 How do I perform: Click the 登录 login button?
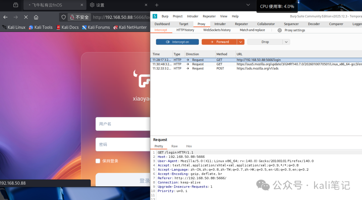144,180
